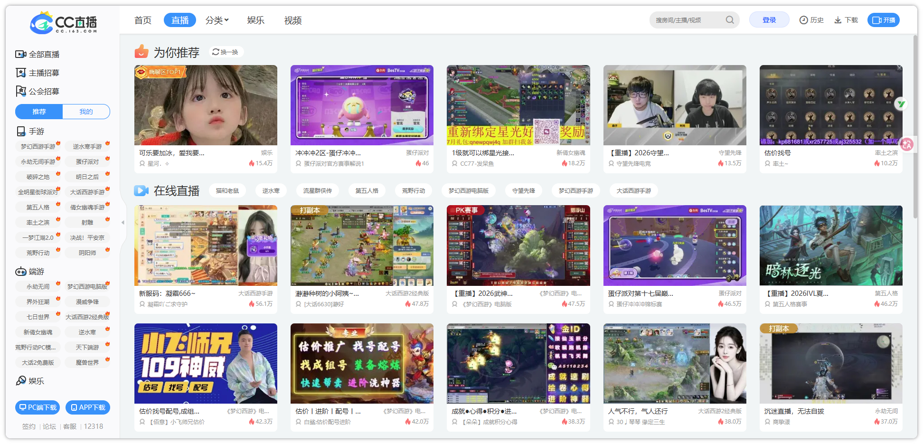The image size is (923, 444).
Task: Open 2026守望 replay thumbnail
Action: (675, 105)
